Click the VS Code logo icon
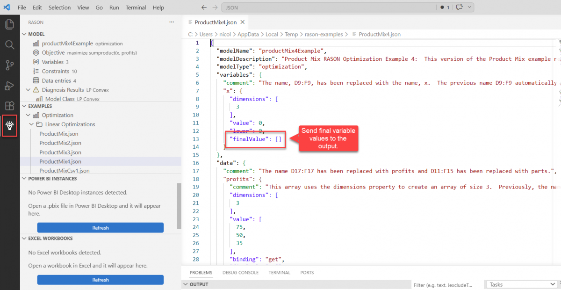Image resolution: width=561 pixels, height=290 pixels. pos(7,7)
